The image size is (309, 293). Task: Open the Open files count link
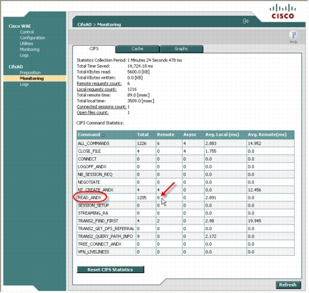93,113
